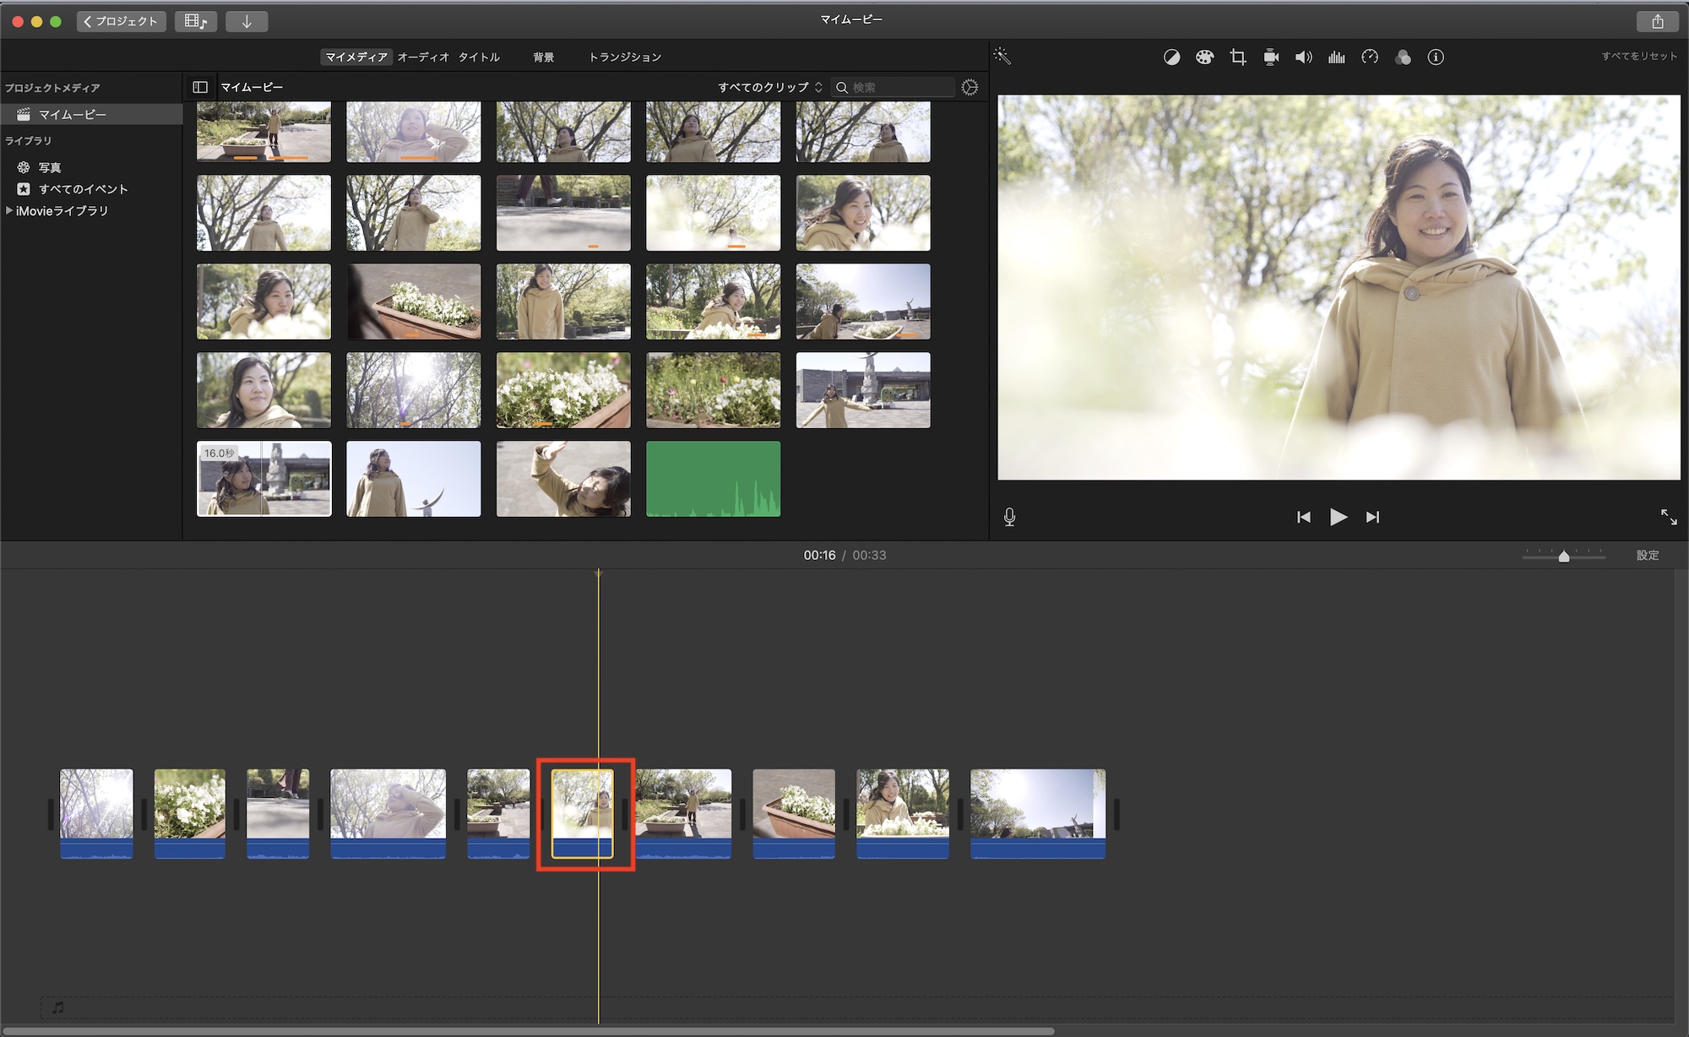Click the magic wand auto-enhance icon
Viewport: 1689px width, 1037px height.
(x=1002, y=56)
